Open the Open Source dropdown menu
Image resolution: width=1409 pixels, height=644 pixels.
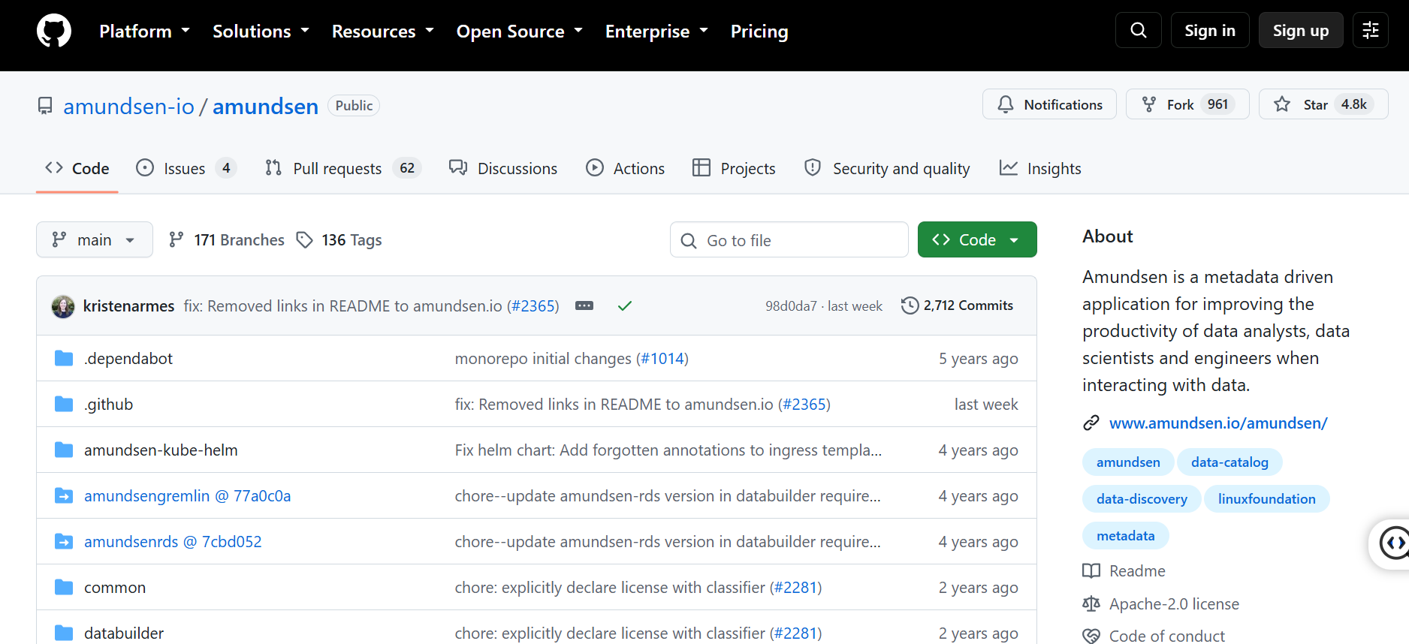[x=520, y=31]
